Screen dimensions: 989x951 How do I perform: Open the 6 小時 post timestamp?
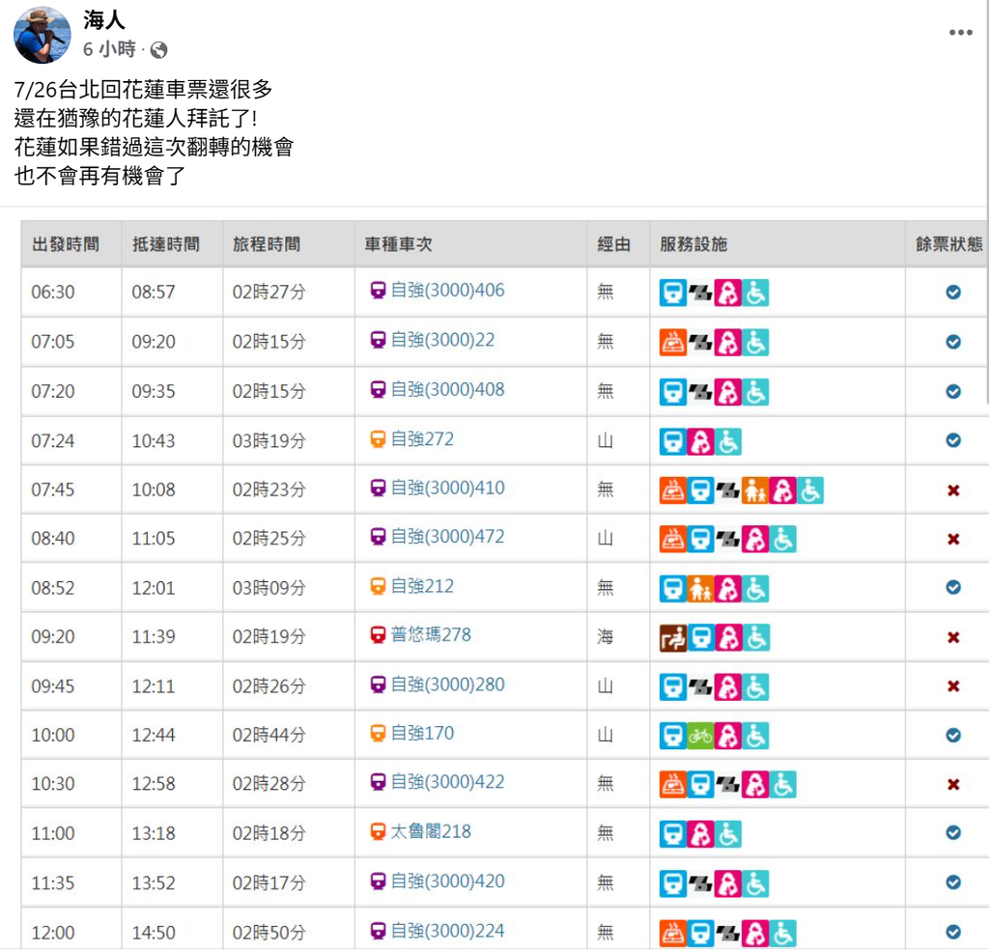109,49
